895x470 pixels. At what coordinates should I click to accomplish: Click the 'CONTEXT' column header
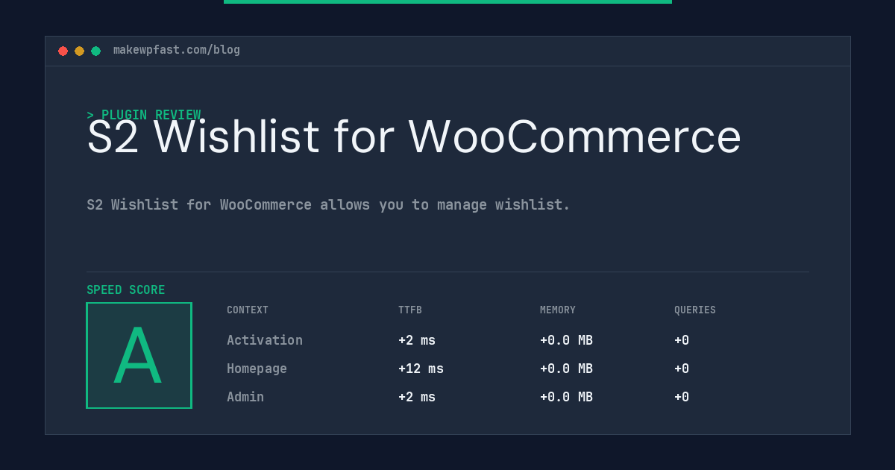click(248, 310)
